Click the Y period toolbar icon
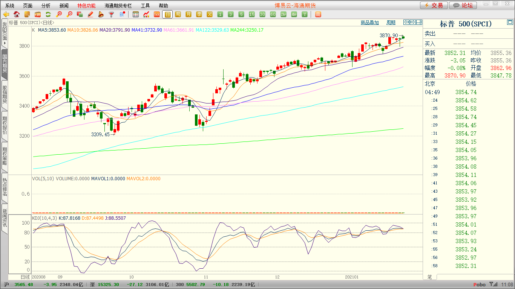This screenshot has height=289, width=515. 305,14
